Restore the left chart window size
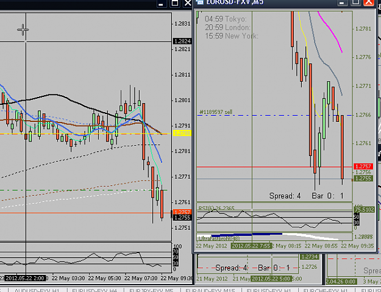Viewport: 381px width, 292px height. pos(175,3)
